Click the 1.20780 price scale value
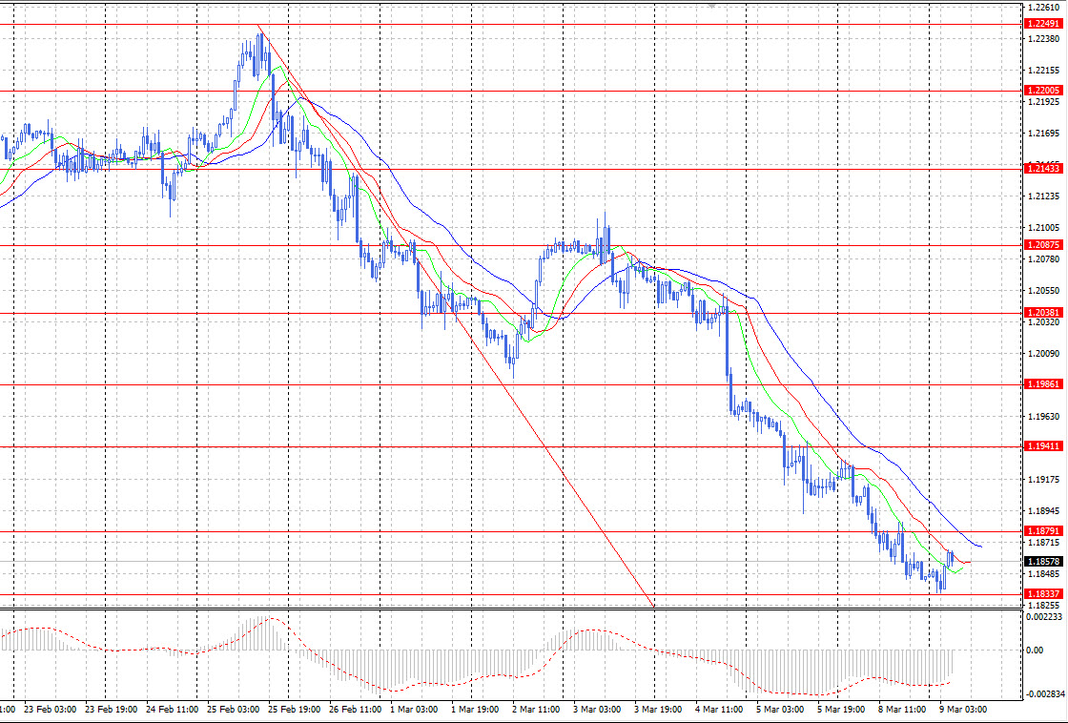1068x723 pixels. pos(1043,258)
